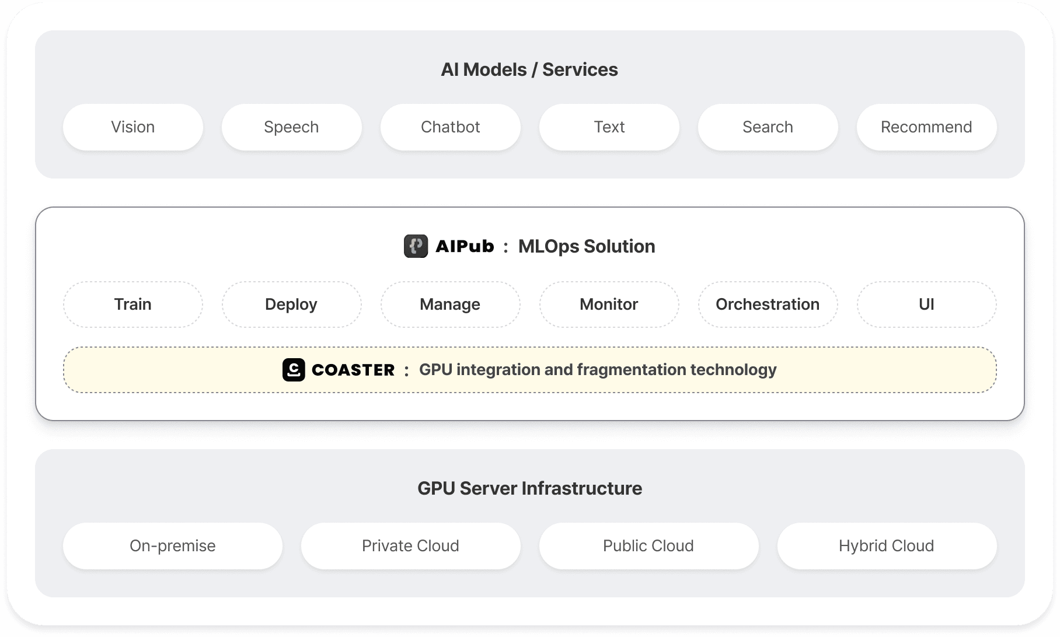Select the Speech service pill
The image size is (1060, 637).
coord(291,127)
